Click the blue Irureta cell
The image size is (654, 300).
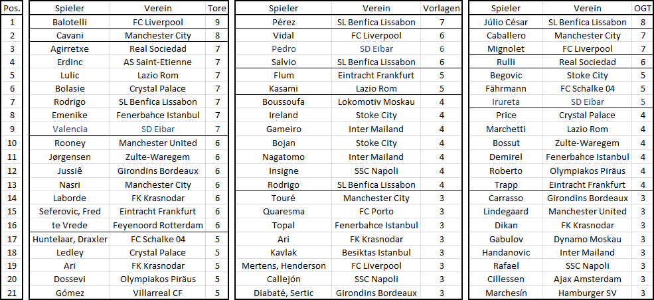pyautogui.click(x=506, y=102)
